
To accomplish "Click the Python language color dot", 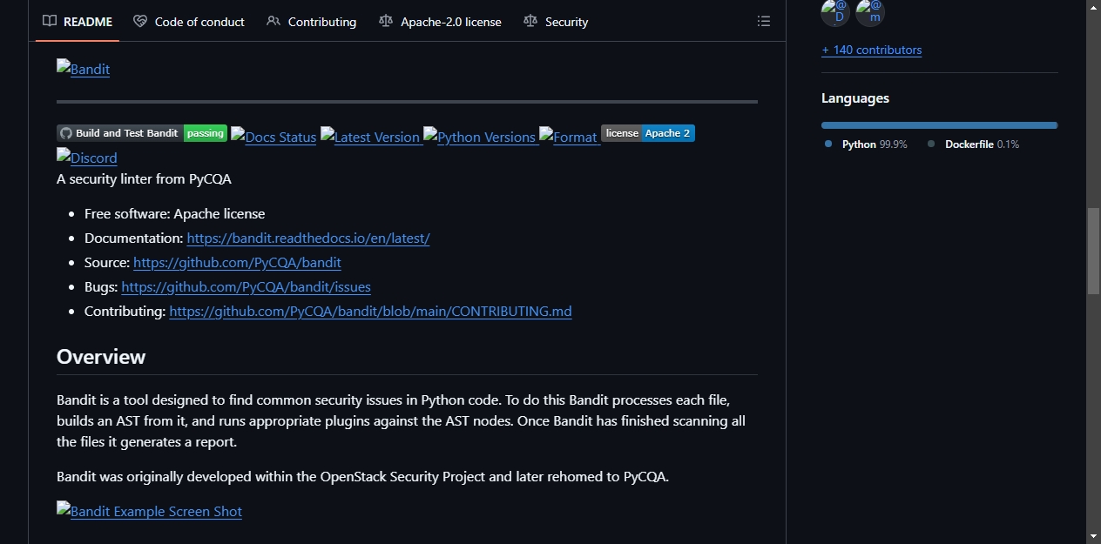I will coord(828,144).
